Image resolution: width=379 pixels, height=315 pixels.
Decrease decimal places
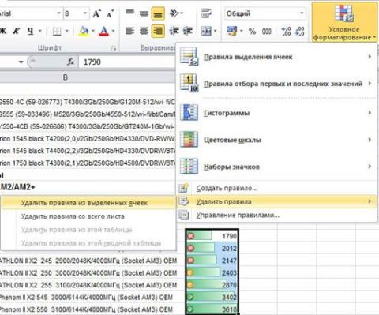point(299,32)
